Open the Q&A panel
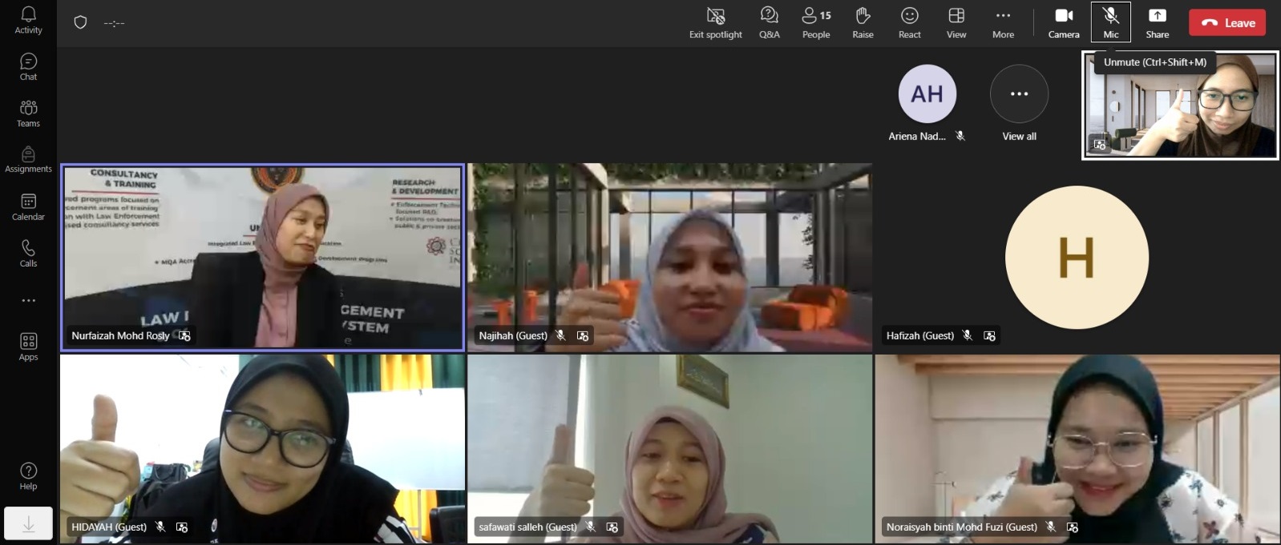 [769, 22]
